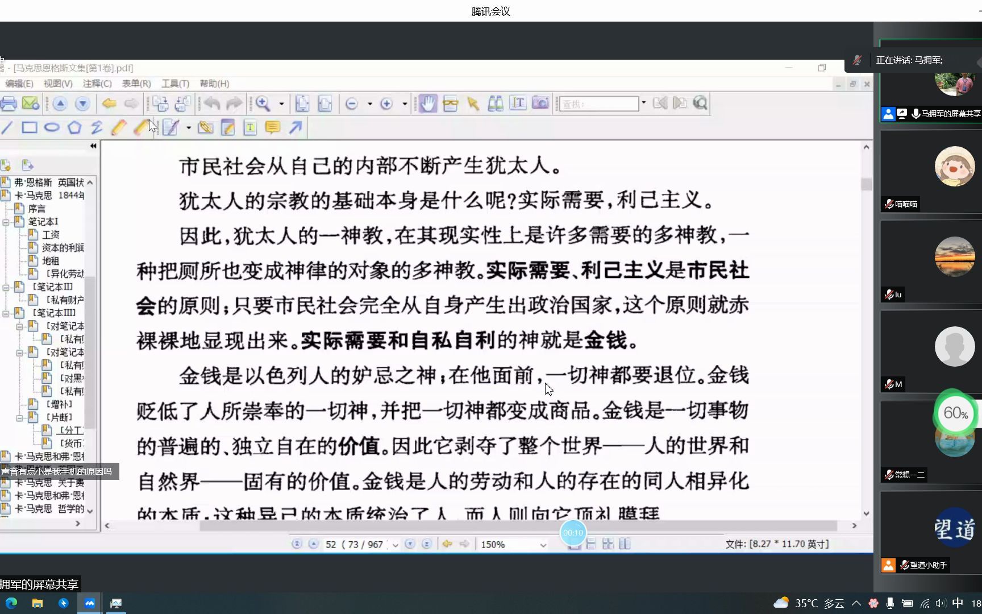
Task: Select the Text Select tool
Action: [x=518, y=103]
